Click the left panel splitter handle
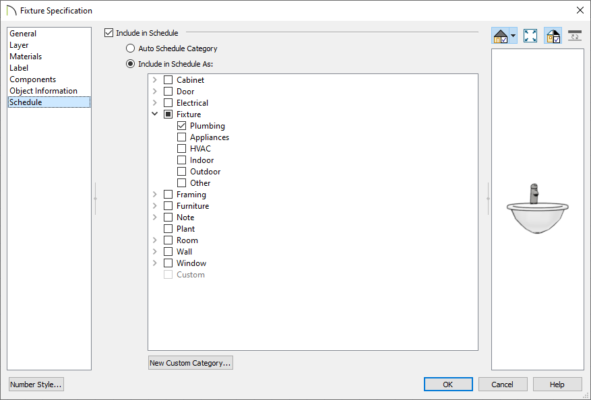 coord(96,199)
